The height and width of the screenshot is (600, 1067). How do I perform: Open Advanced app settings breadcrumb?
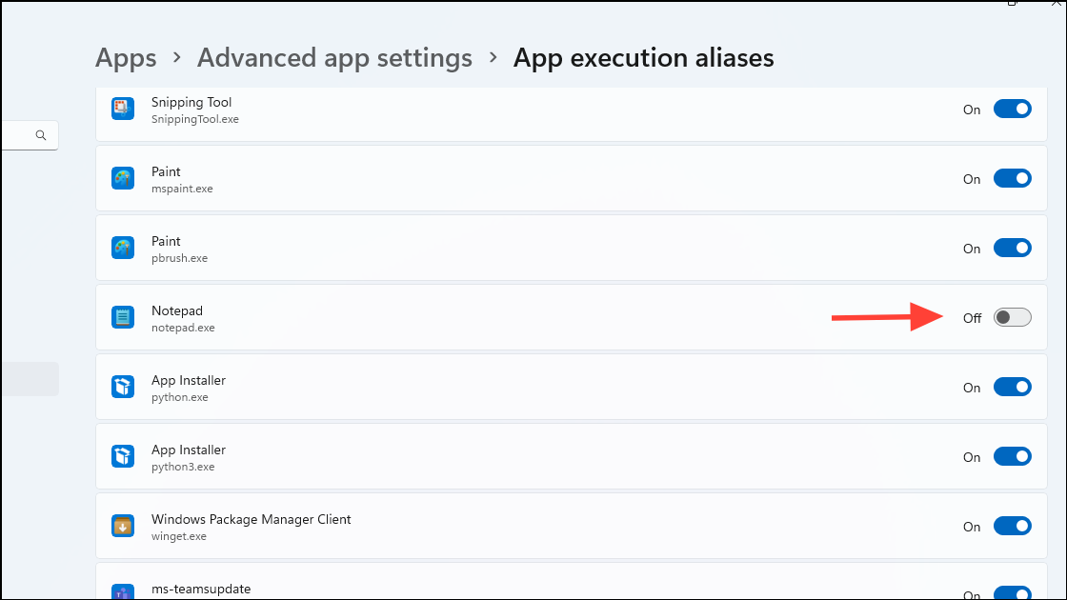coord(334,58)
